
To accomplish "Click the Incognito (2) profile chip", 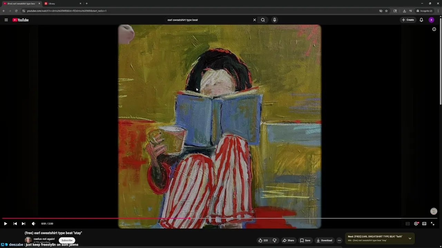I will (x=424, y=11).
